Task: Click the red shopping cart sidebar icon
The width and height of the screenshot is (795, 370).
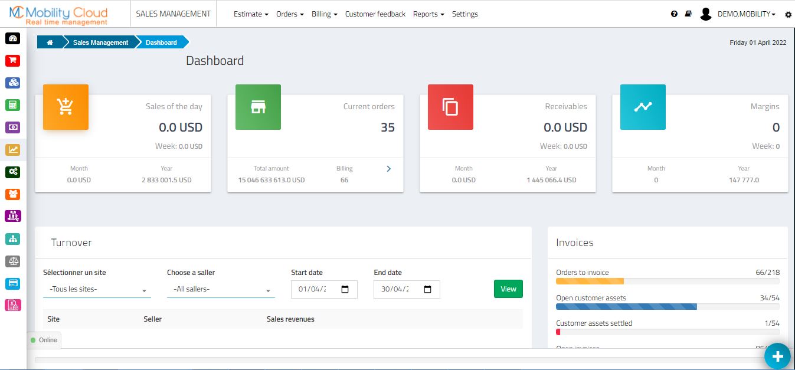Action: click(x=12, y=61)
